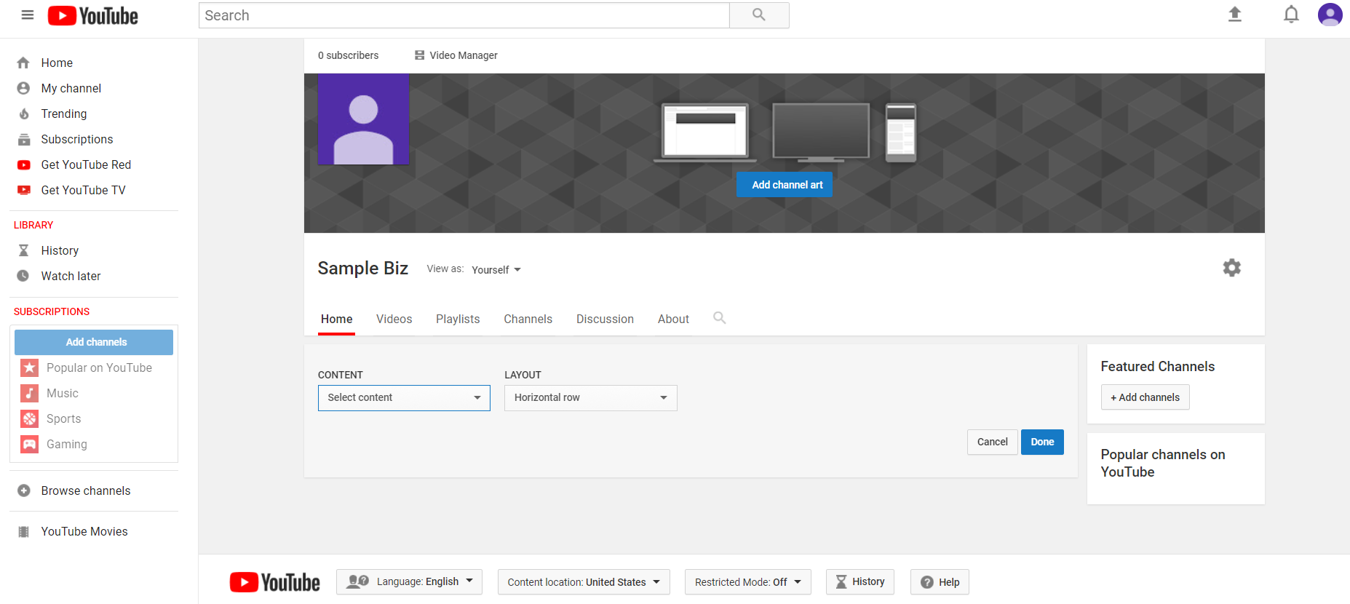The image size is (1350, 604).
Task: Click the Watch later clock icon
Action: [x=23, y=276]
